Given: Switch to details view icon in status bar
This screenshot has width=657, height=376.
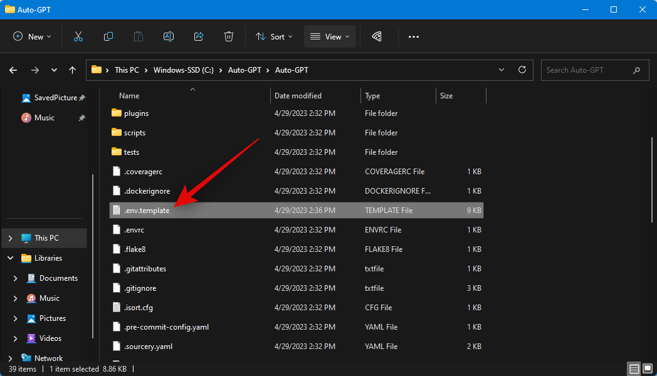Looking at the screenshot, I should (634, 369).
